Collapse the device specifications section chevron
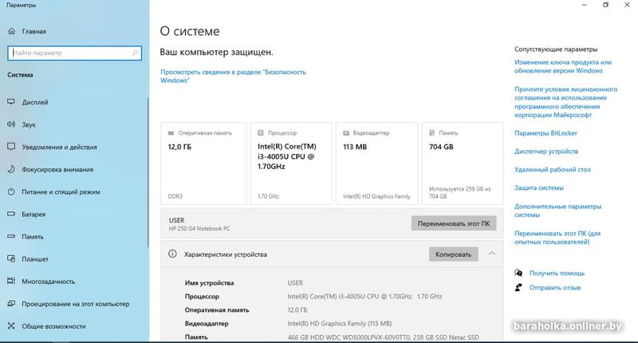638x343 pixels. 492,254
